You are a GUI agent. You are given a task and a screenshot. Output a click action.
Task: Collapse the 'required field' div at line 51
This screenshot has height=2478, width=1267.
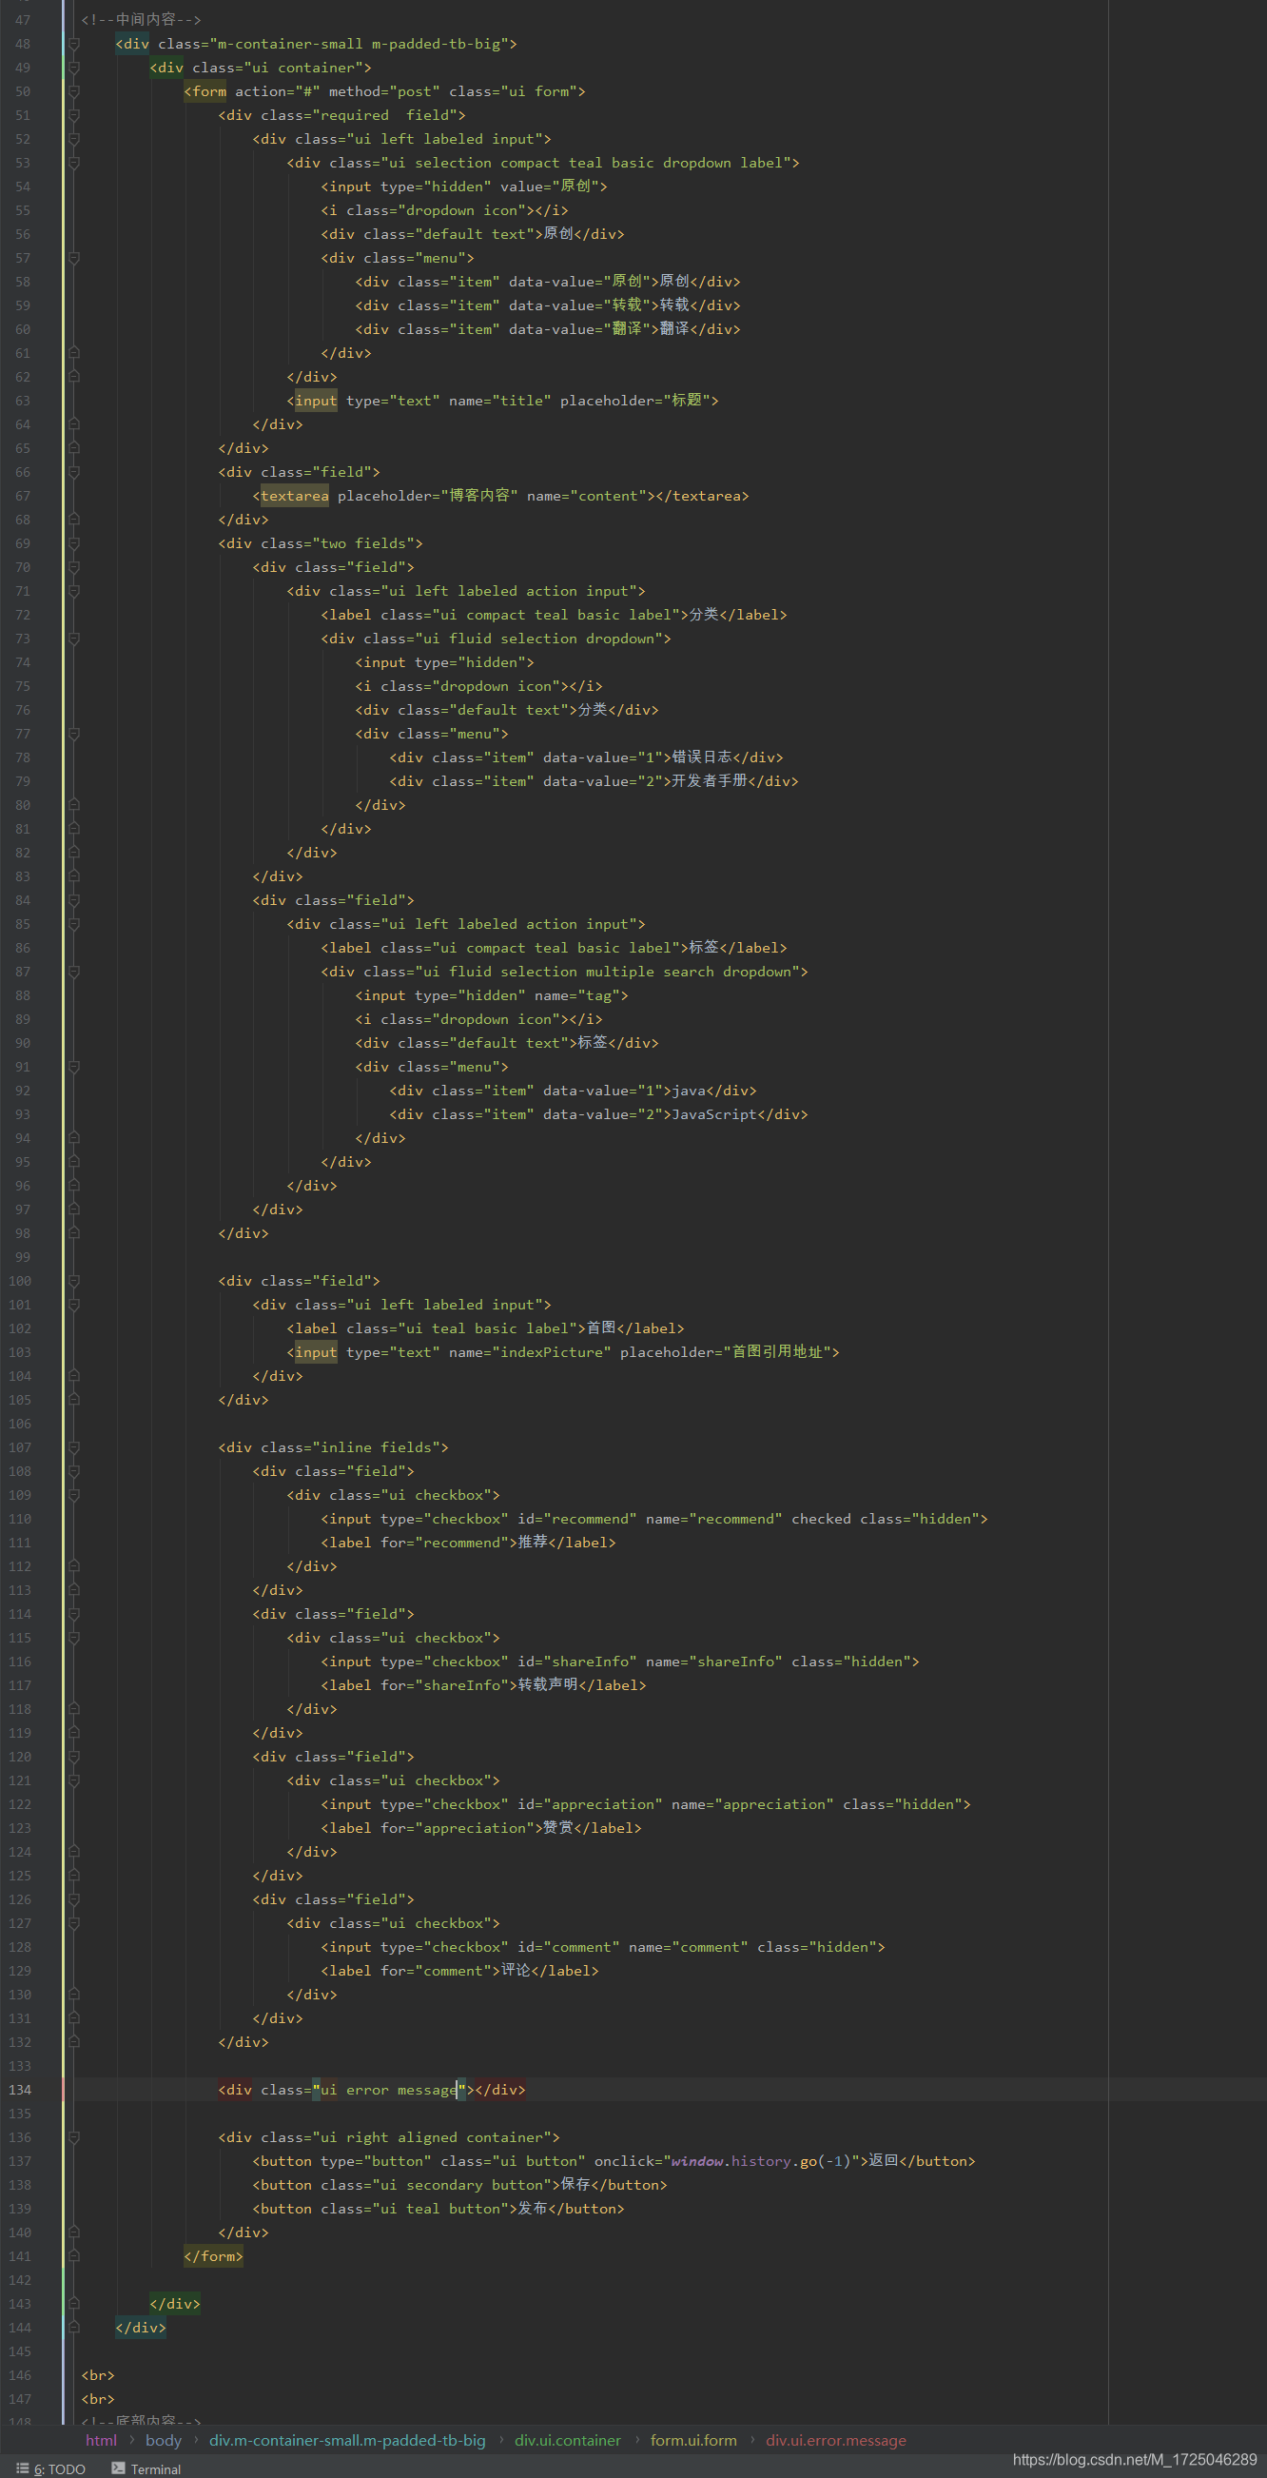[x=74, y=115]
